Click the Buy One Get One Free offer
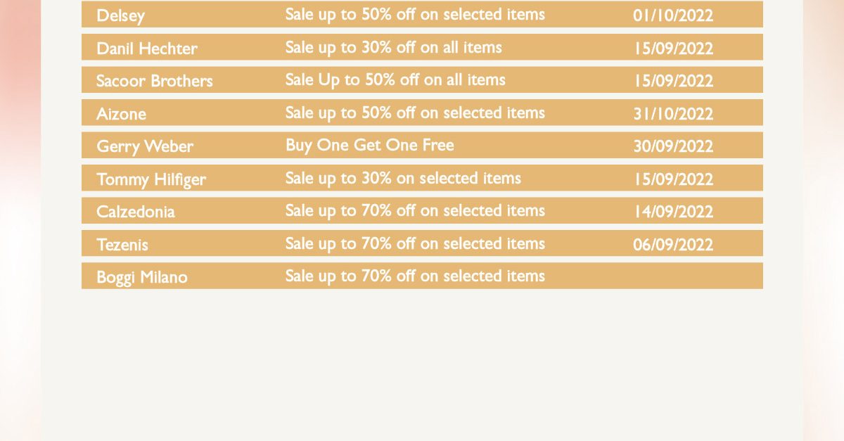 [370, 145]
